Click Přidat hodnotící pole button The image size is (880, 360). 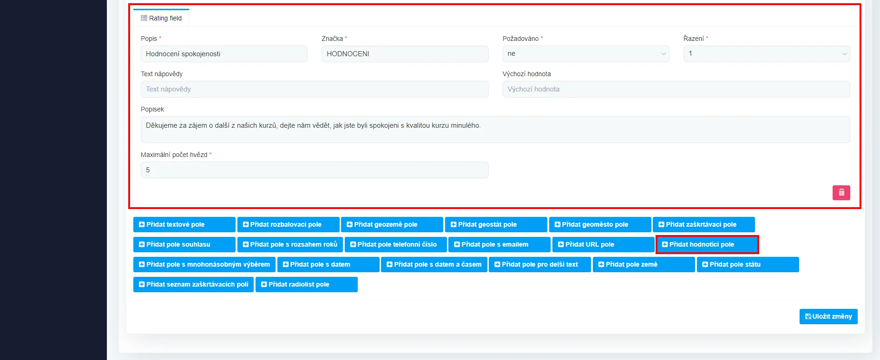[x=707, y=244]
